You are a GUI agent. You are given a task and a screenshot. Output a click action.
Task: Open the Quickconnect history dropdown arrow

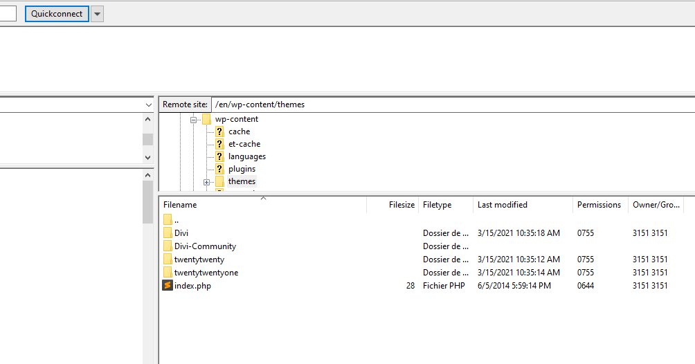click(97, 14)
